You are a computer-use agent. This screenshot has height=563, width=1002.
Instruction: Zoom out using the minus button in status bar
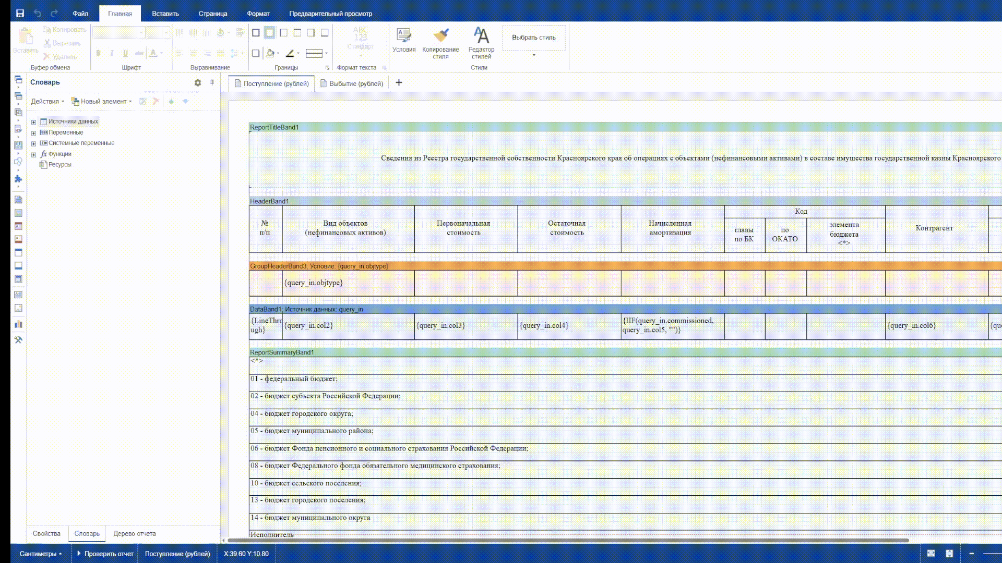point(972,554)
